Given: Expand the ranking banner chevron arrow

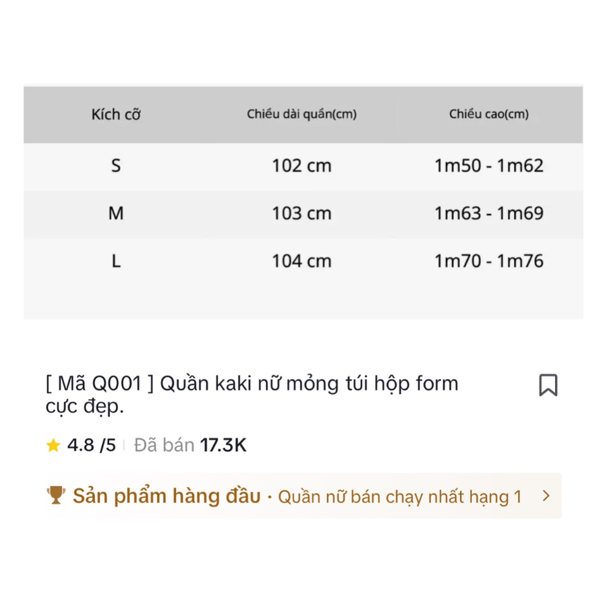Looking at the screenshot, I should pos(546,496).
